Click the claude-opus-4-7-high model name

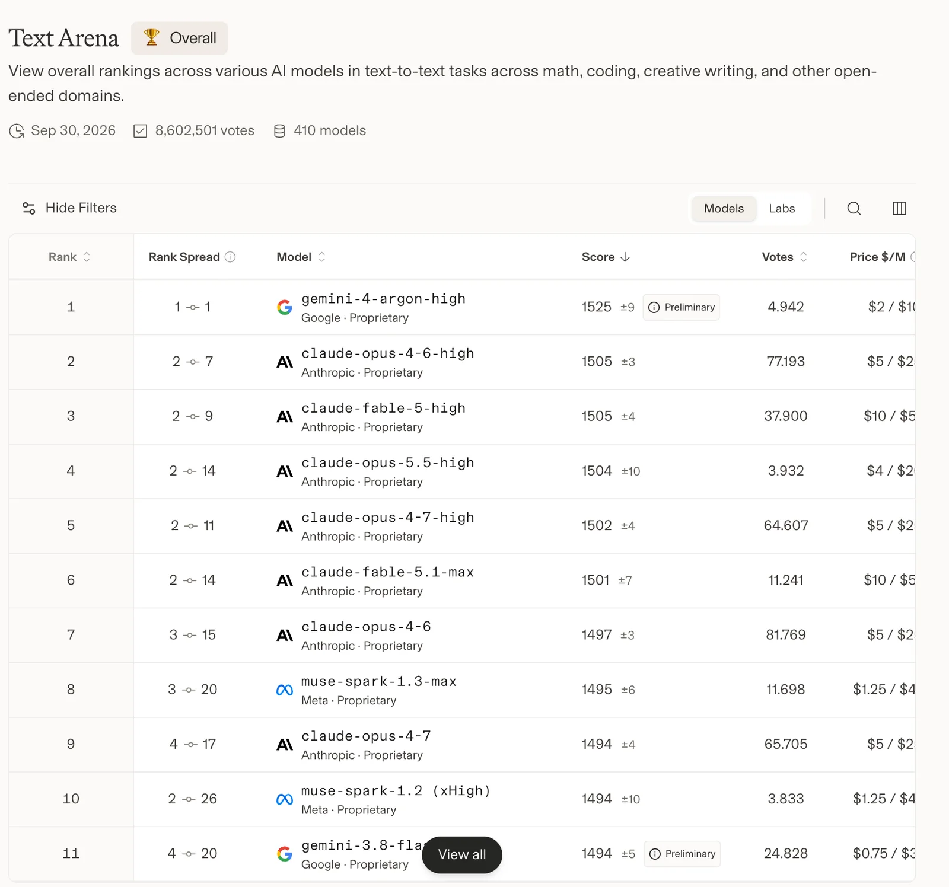click(x=387, y=518)
